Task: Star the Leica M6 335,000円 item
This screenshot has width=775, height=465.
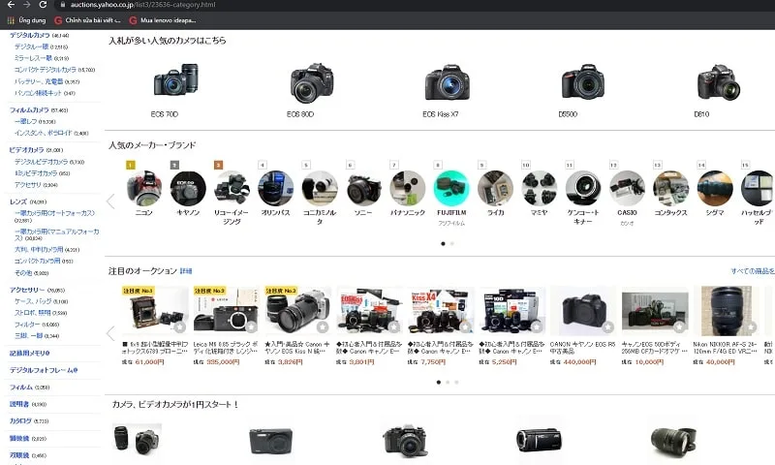Action: (251, 327)
